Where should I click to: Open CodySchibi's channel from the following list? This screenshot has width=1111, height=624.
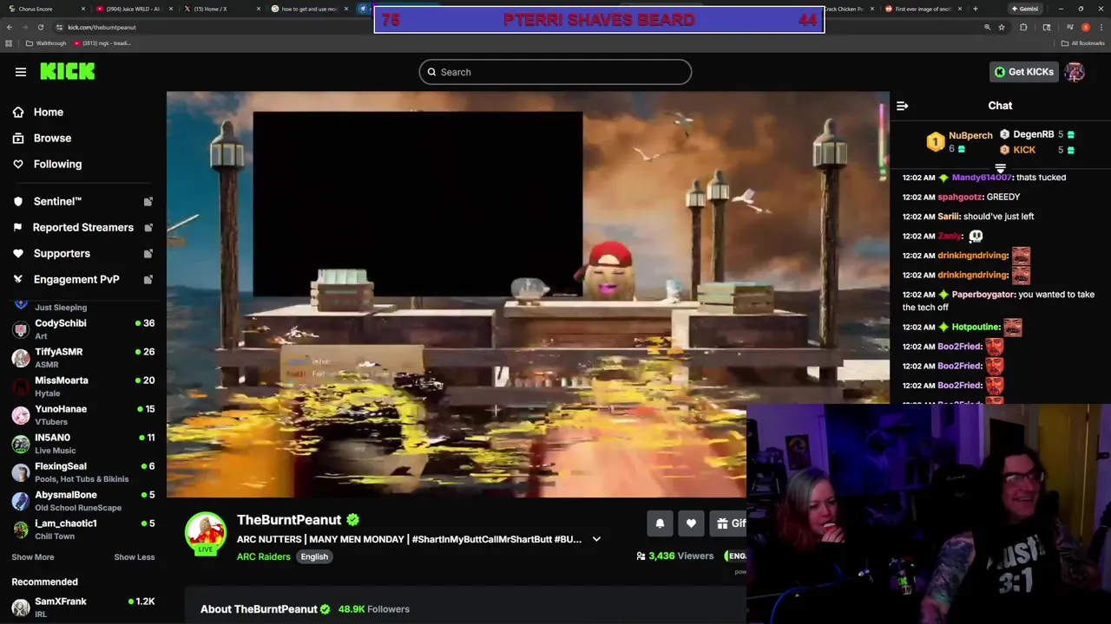(x=82, y=329)
